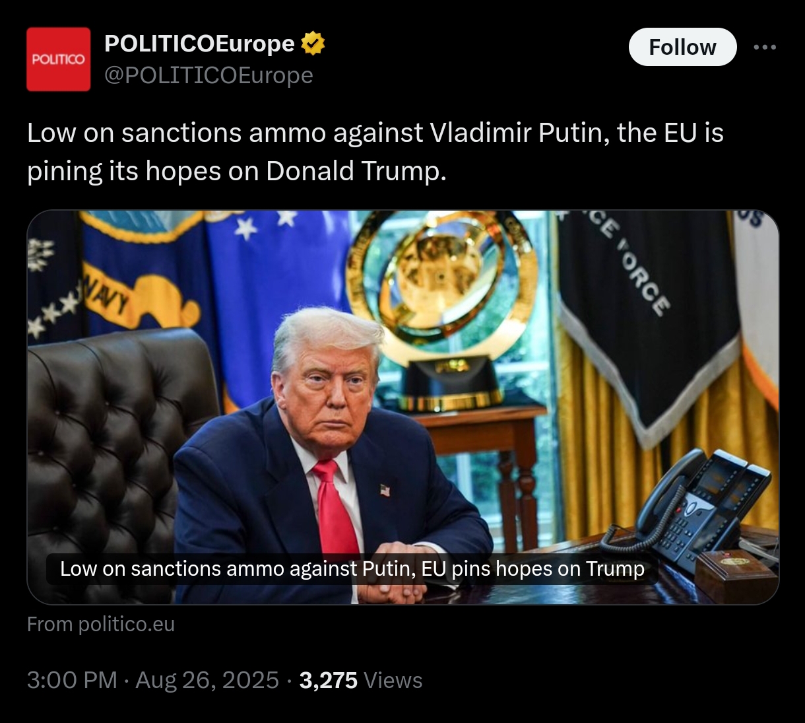Click the wooden box on the desk
The image size is (805, 723).
734,573
